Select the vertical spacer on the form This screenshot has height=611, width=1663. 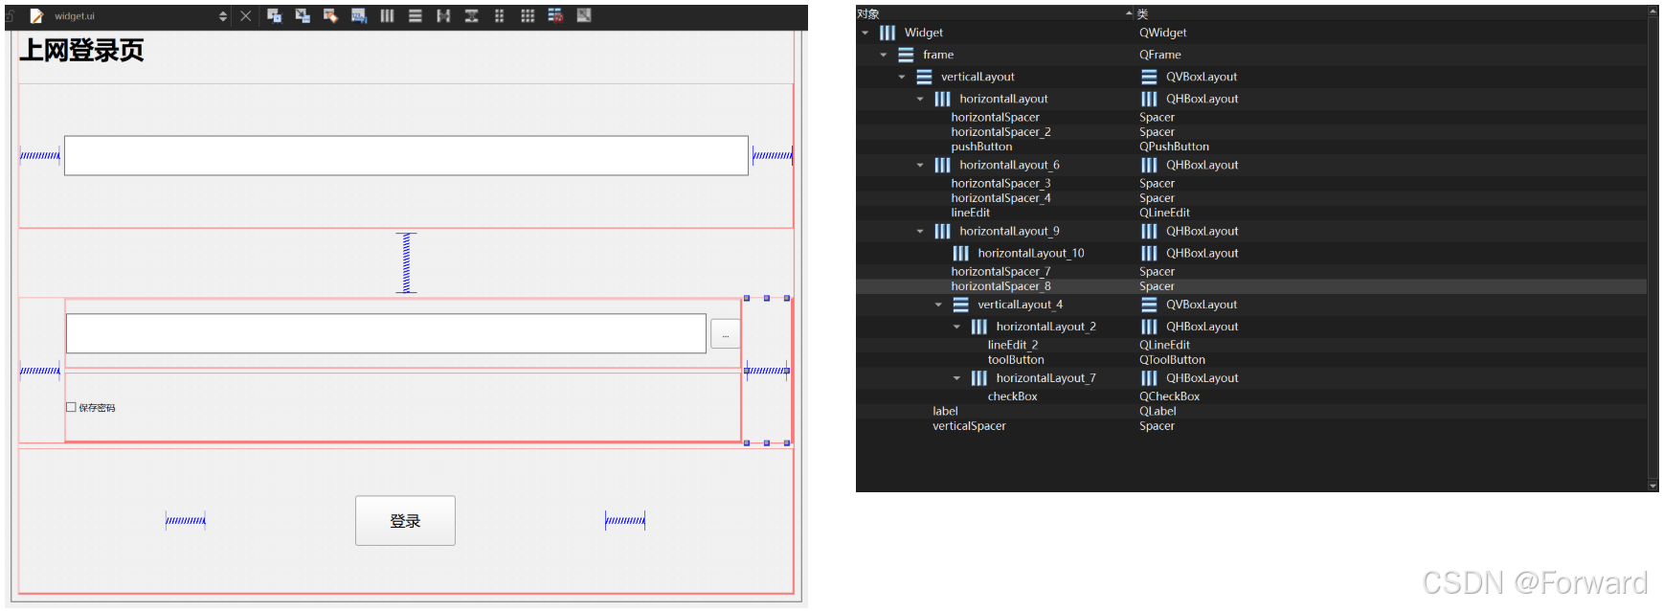click(406, 262)
